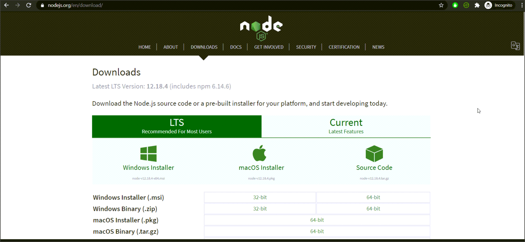525x242 pixels.
Task: Go to HOME in the navigation
Action: pyautogui.click(x=145, y=47)
